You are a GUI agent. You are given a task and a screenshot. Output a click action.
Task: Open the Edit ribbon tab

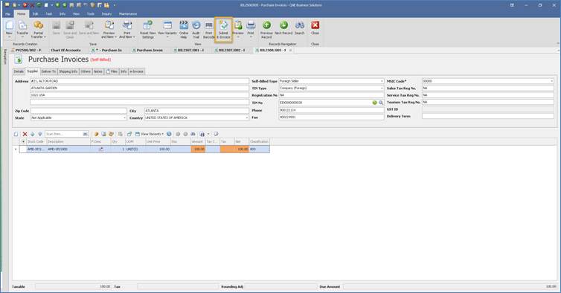35,14
